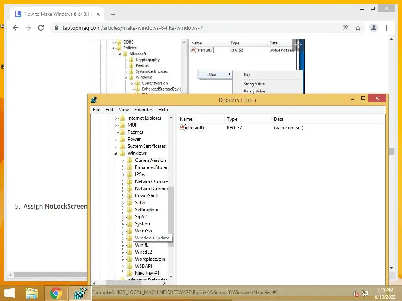Expand the Safer key
Screen dimensions: 402x301
coord(123,203)
